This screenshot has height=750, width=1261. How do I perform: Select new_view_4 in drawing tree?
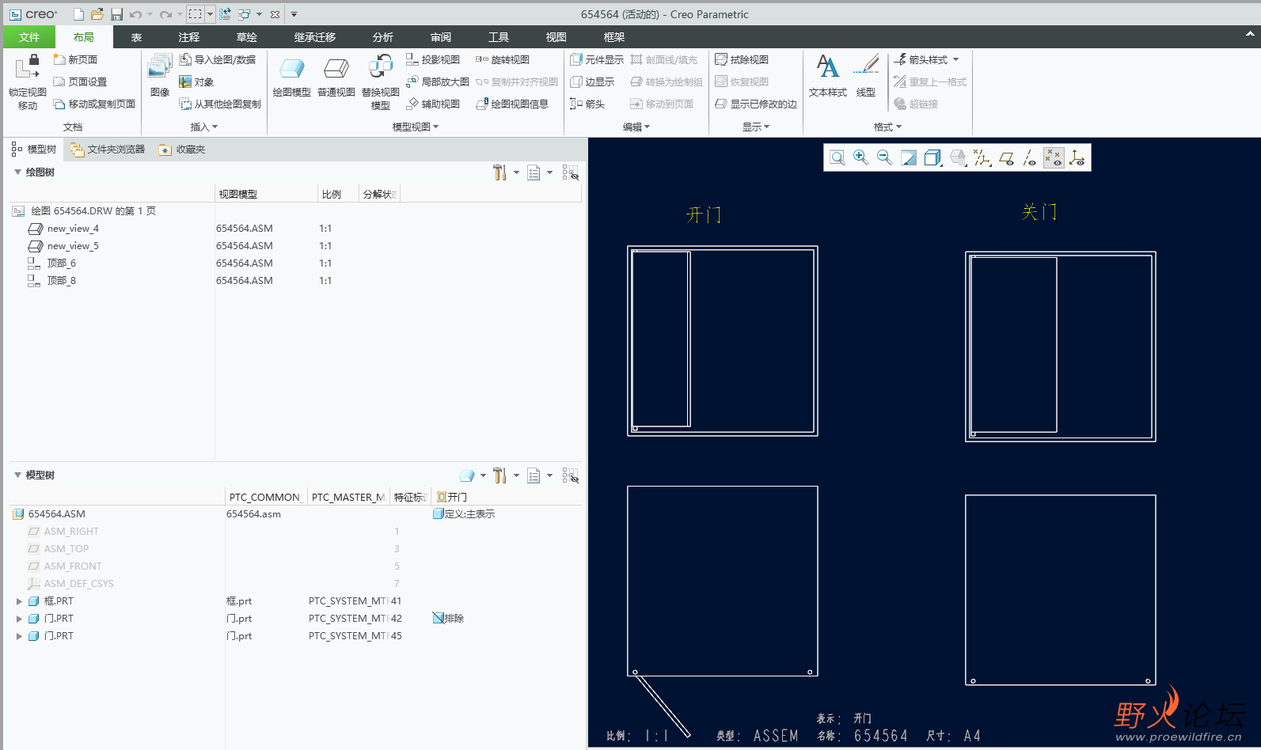pos(73,229)
